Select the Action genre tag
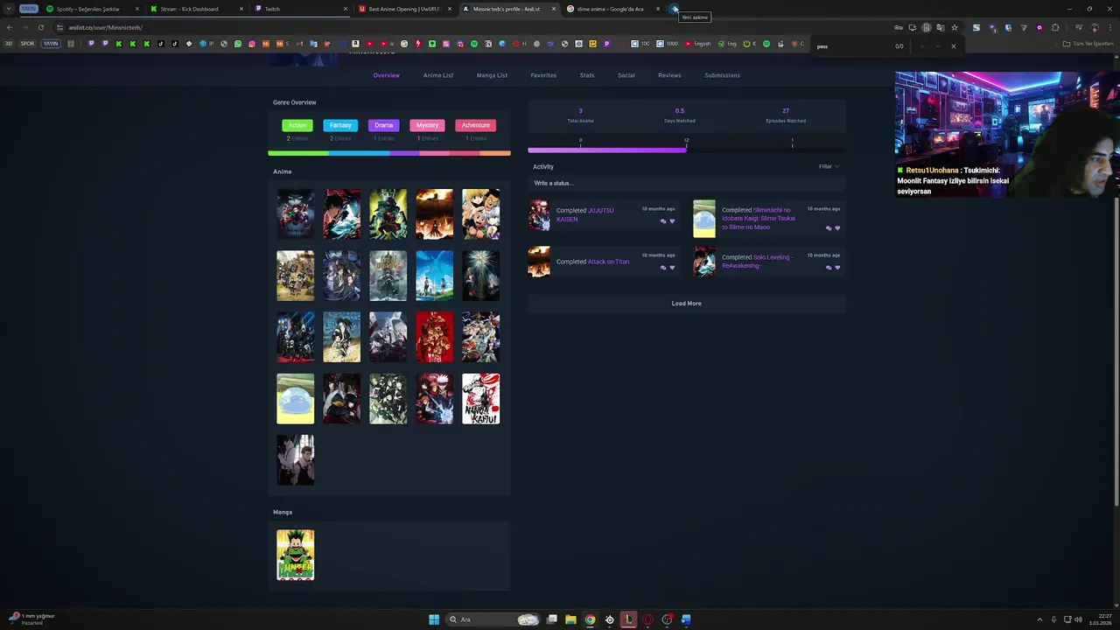Viewport: 1120px width, 630px height. (297, 125)
